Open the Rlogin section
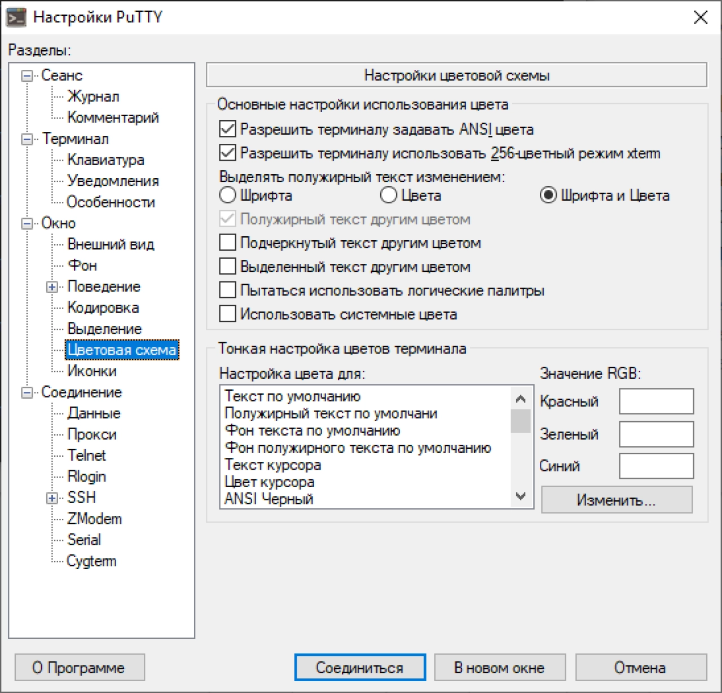The image size is (722, 693). coord(86,476)
